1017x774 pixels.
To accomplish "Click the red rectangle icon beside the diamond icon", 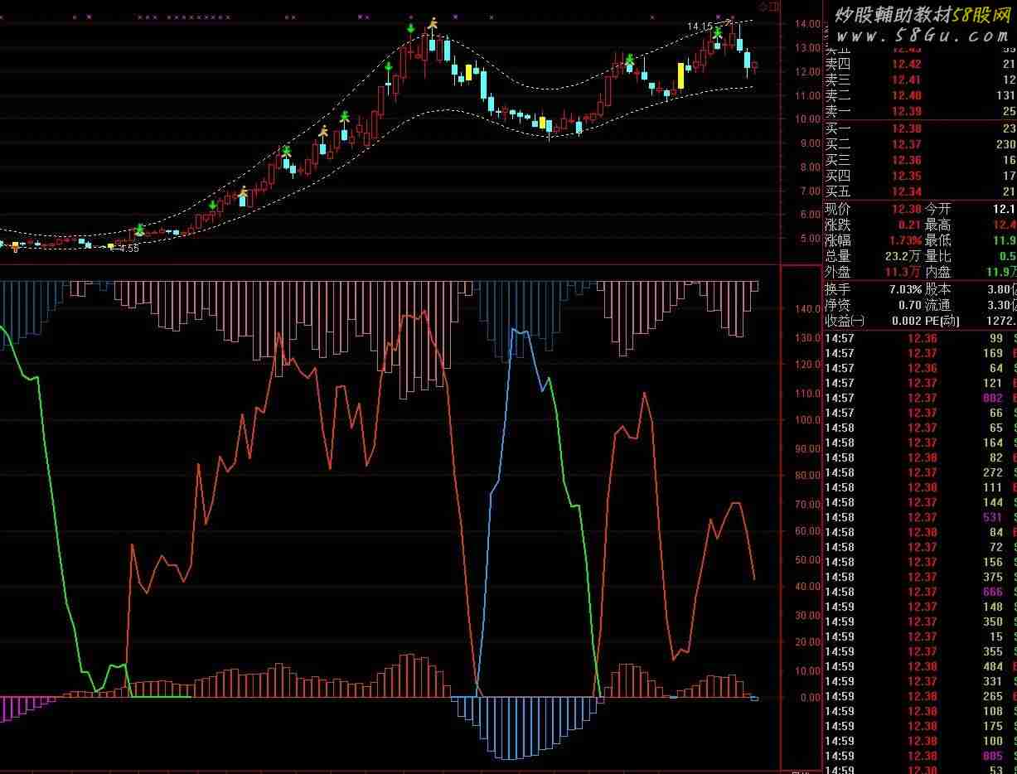I will click(x=775, y=7).
